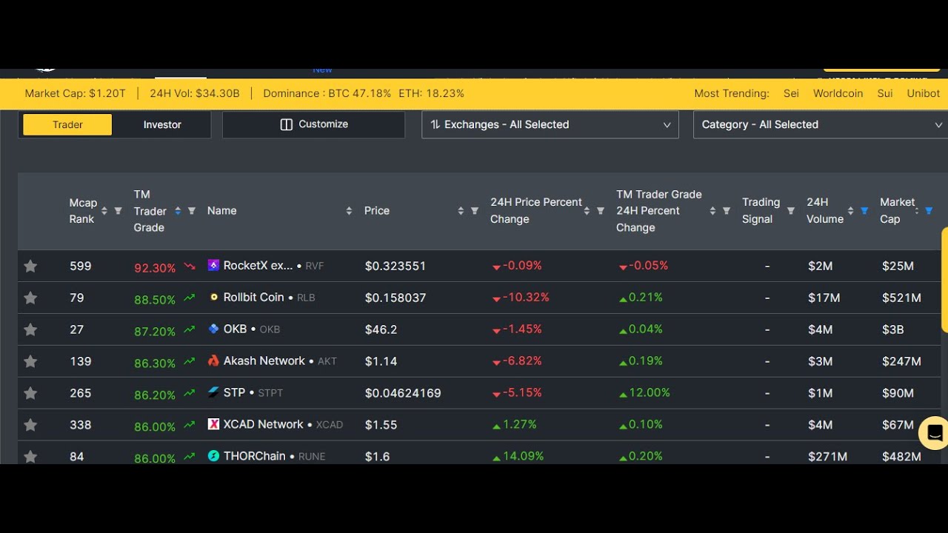
Task: Sort by Mcap Rank arrows
Action: pos(104,211)
